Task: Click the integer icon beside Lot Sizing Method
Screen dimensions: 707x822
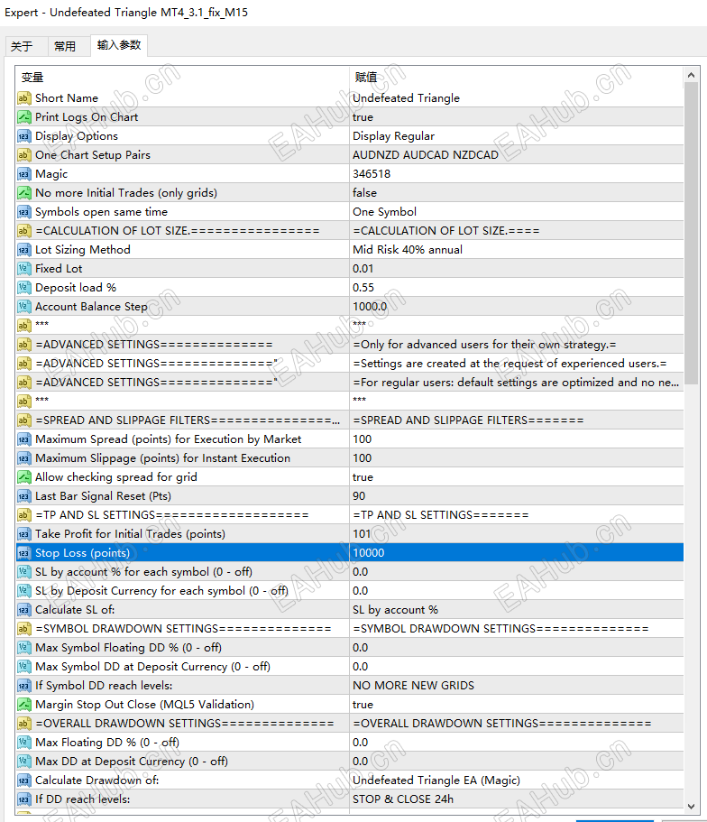Action: tap(24, 250)
